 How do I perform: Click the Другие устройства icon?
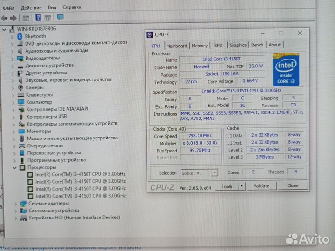[20, 73]
